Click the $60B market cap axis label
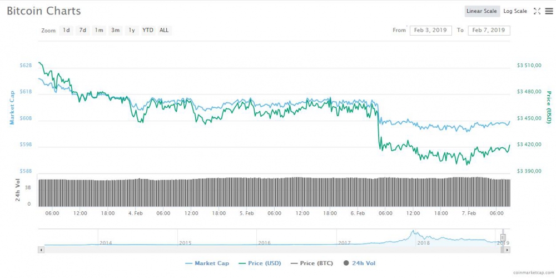Screen dimensions: 556x278 click(x=26, y=118)
